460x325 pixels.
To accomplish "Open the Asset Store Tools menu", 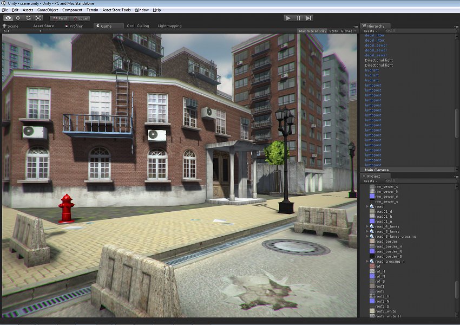I will pos(116,10).
